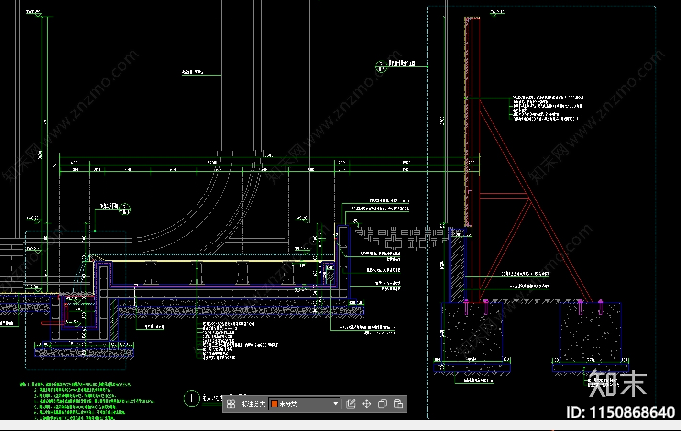Click the paste clipboard icon
681x431 pixels.
tap(398, 404)
